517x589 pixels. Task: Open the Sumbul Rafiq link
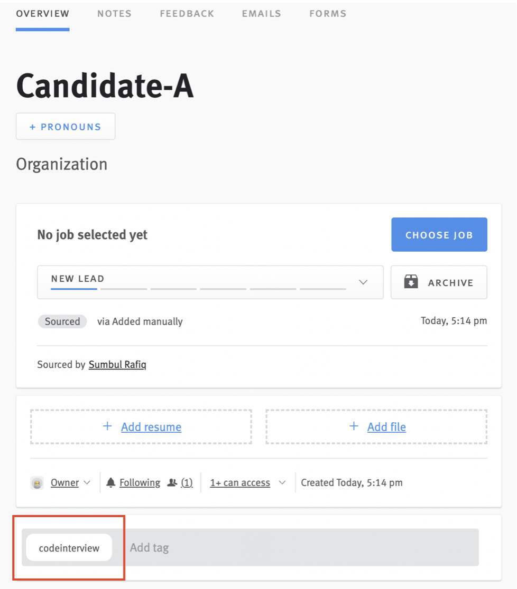click(x=117, y=364)
